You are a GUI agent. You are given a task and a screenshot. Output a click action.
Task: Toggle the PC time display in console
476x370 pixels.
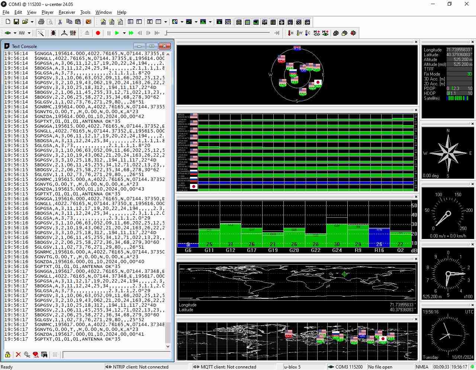[27, 355]
